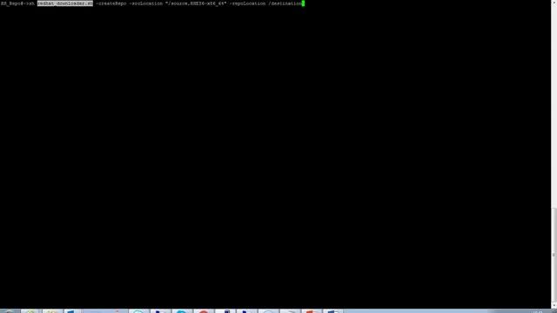
Task: Click the -srcLocation flag in the command
Action: click(145, 3)
